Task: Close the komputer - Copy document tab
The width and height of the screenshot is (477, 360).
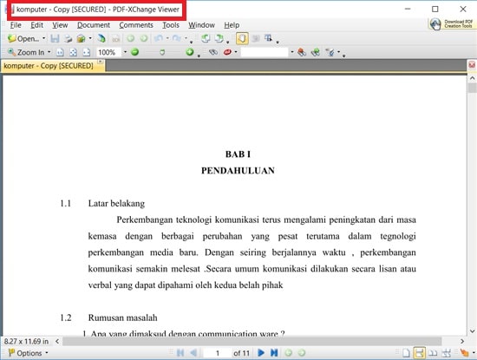Action: coord(100,62)
